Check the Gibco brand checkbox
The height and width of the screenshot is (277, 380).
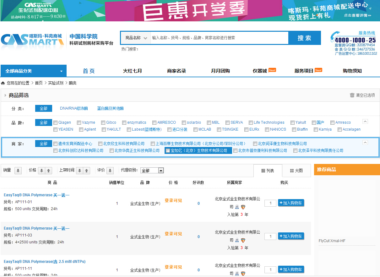[x=103, y=123]
